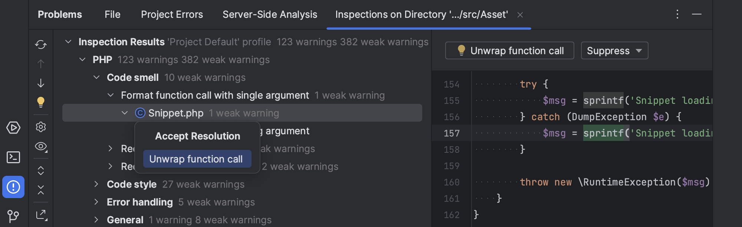Image resolution: width=742 pixels, height=227 pixels.
Task: Select the Server-Side Analysis tab
Action: coord(269,14)
